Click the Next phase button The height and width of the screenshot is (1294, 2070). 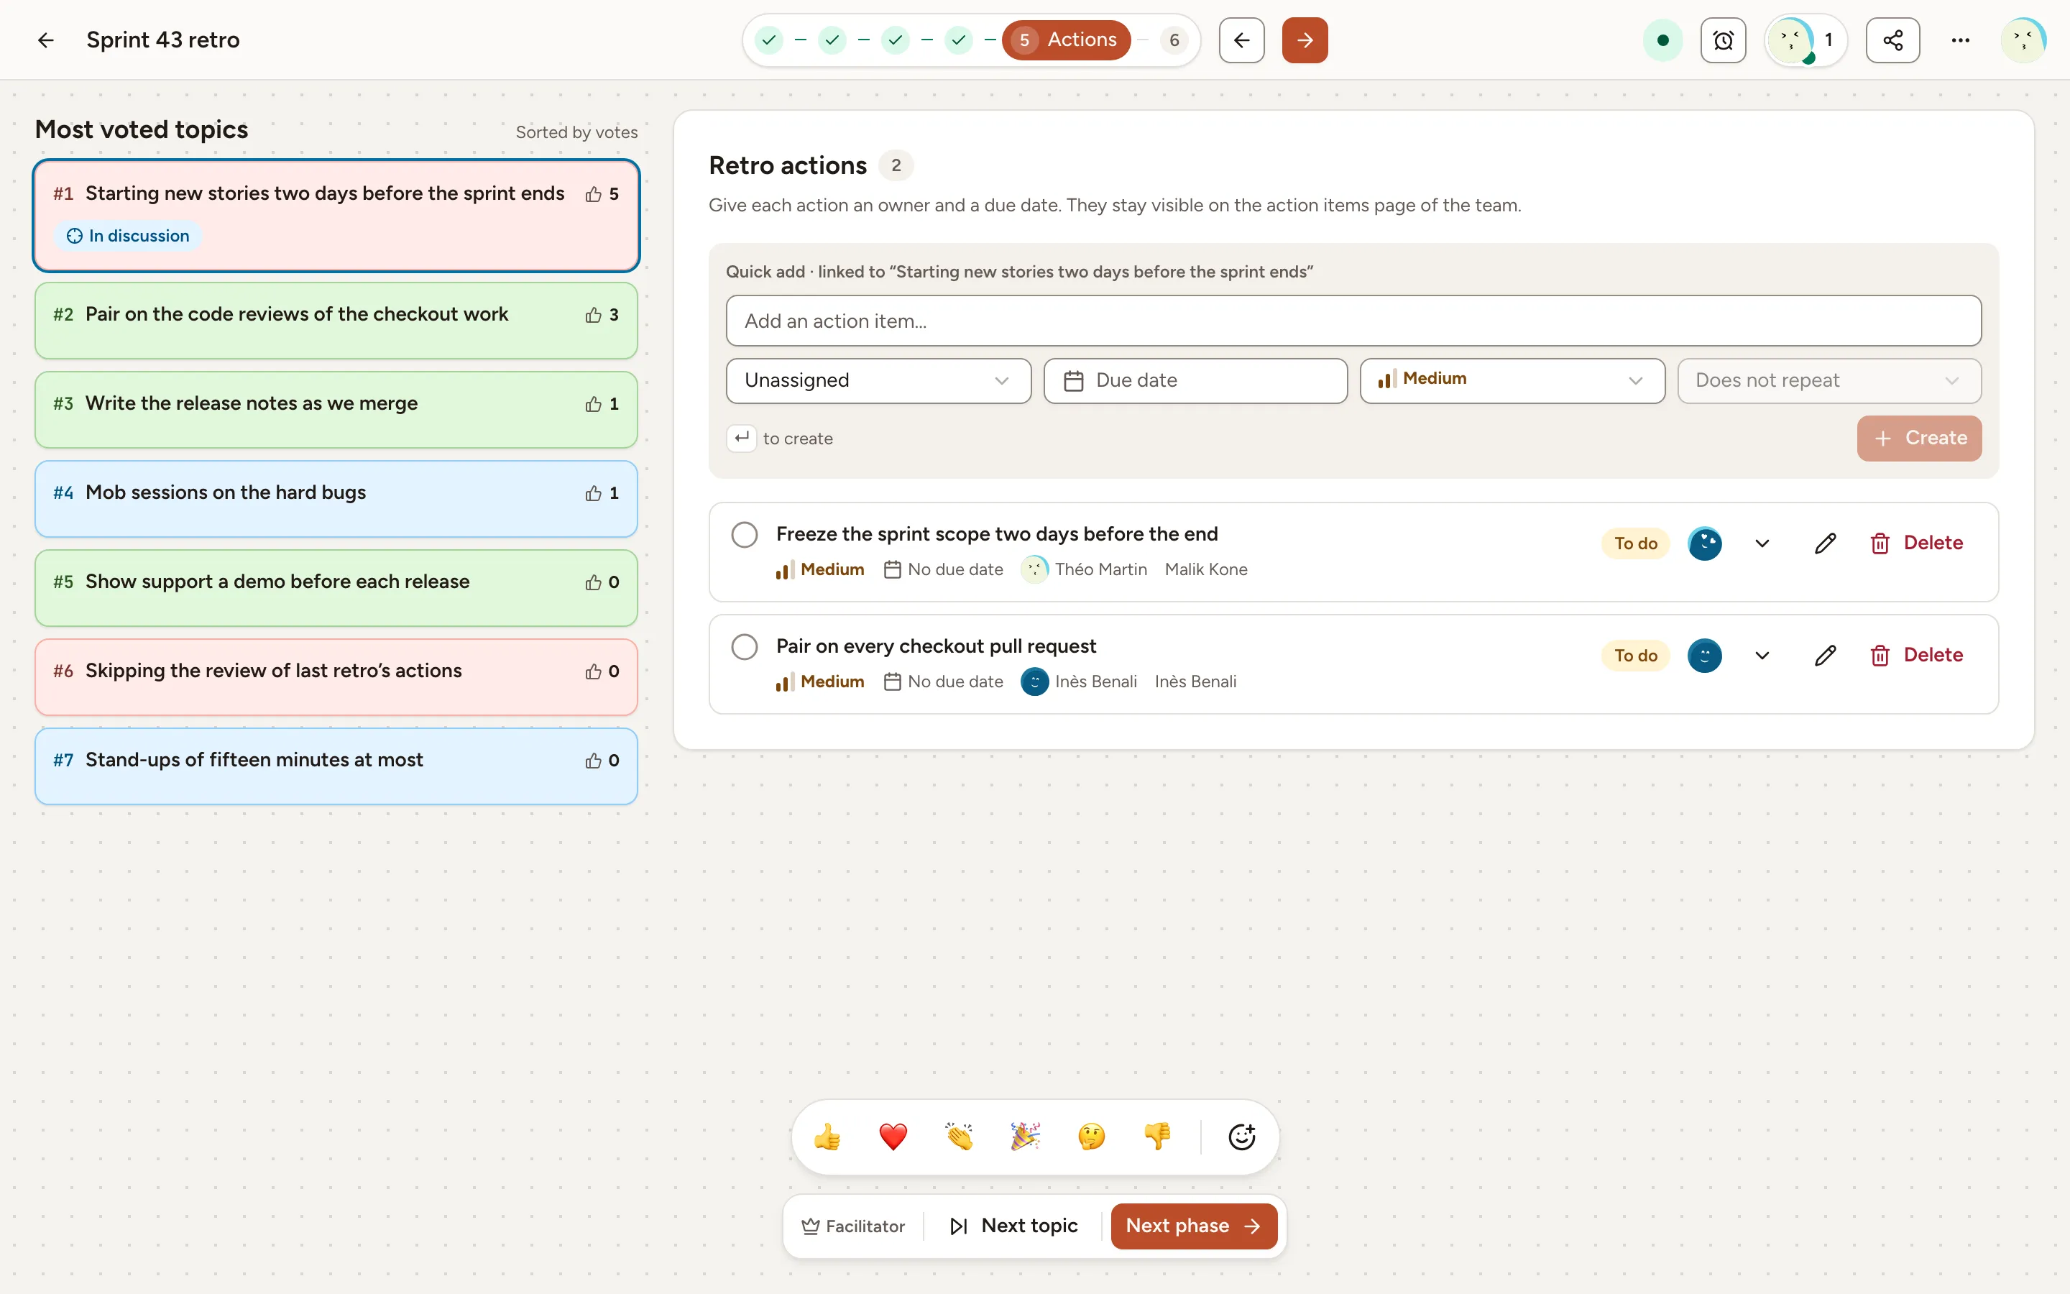(1193, 1226)
